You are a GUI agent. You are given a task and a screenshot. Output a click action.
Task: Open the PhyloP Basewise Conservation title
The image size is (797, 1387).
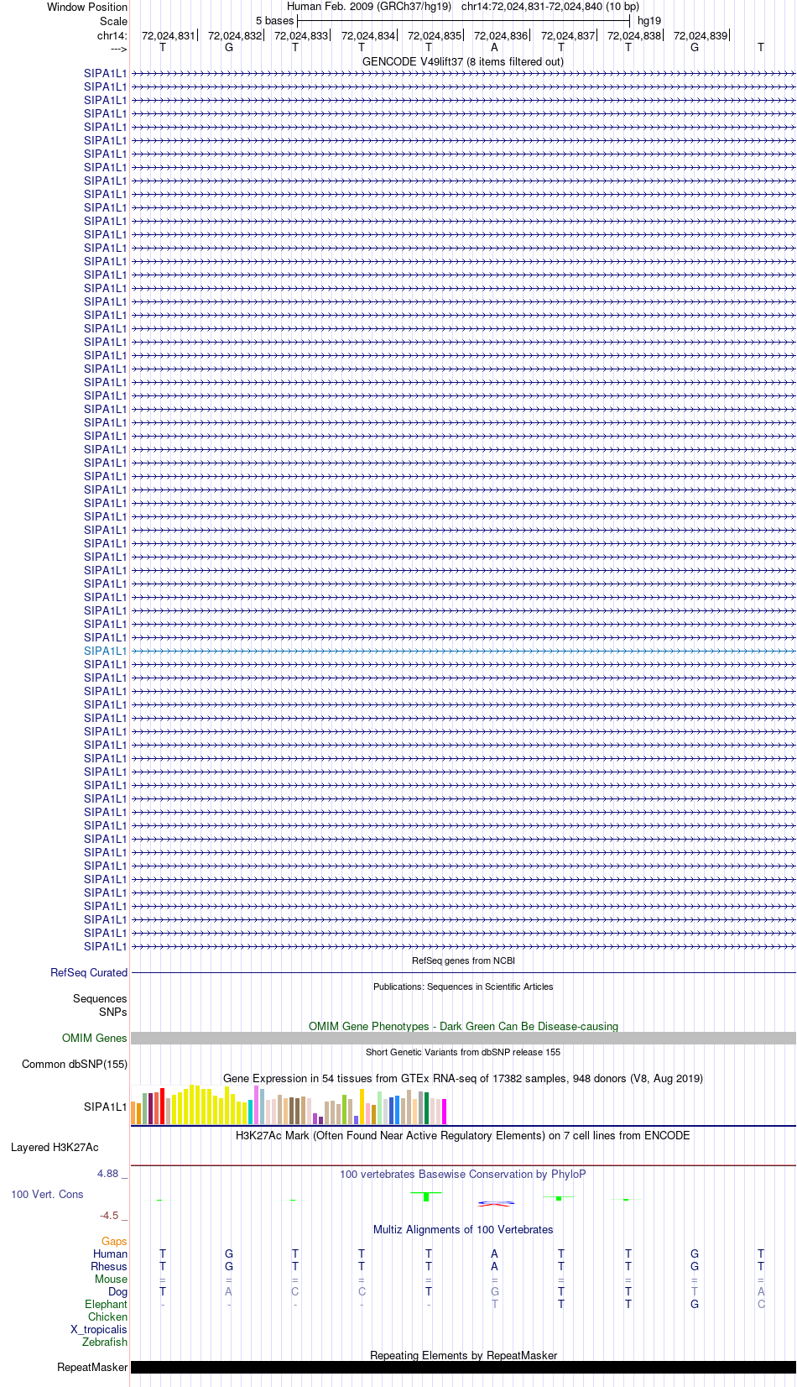point(463,1174)
